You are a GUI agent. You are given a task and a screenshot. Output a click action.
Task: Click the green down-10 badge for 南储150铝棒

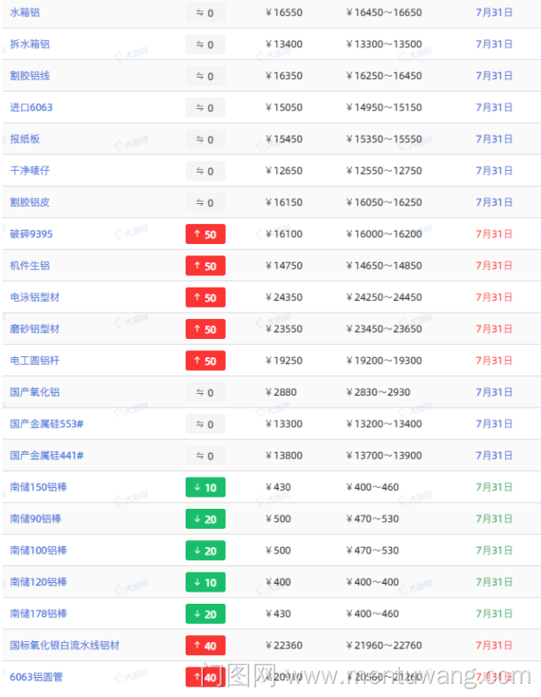(x=206, y=488)
